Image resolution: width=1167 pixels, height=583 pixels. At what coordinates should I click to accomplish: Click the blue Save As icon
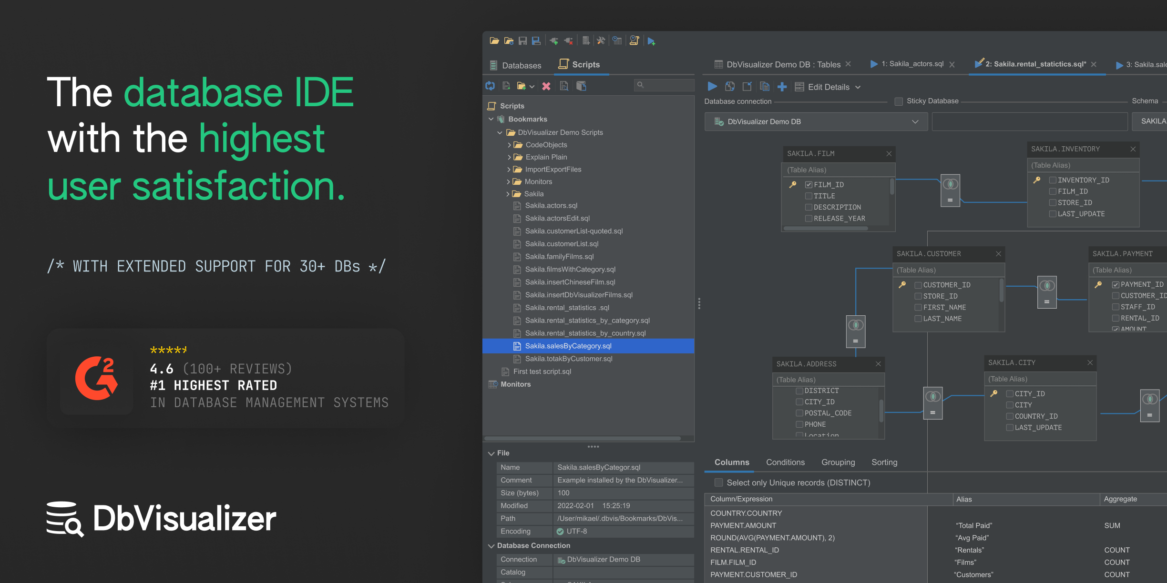click(x=536, y=41)
